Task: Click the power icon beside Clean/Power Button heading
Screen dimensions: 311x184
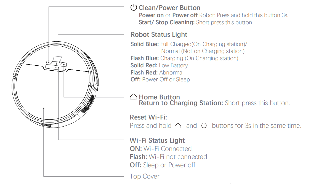Action: pos(134,7)
